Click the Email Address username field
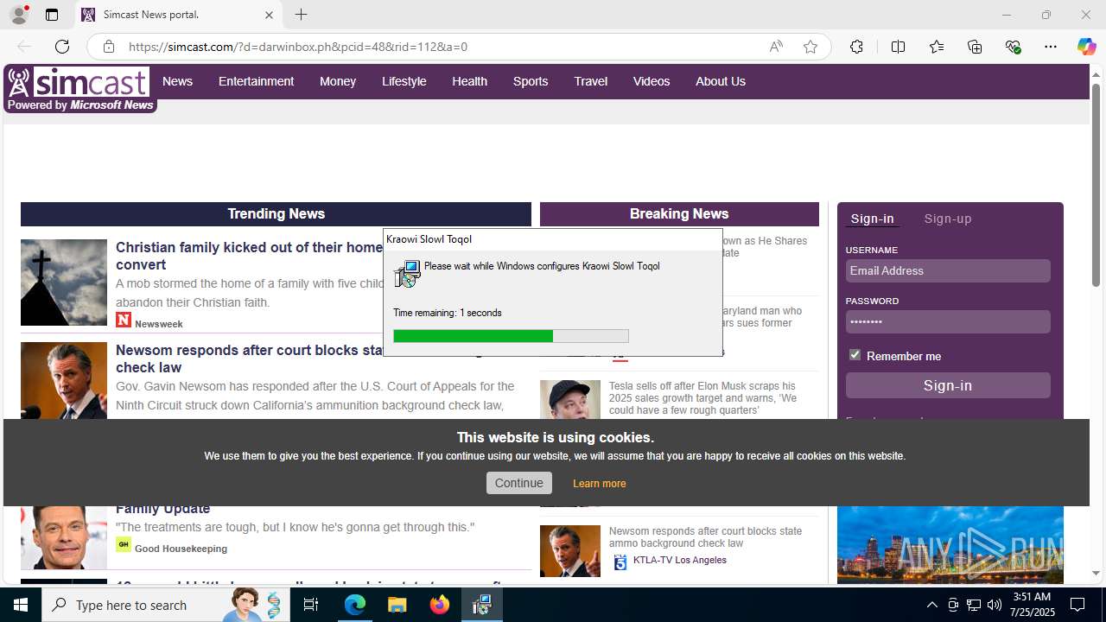This screenshot has height=622, width=1106. click(x=948, y=270)
